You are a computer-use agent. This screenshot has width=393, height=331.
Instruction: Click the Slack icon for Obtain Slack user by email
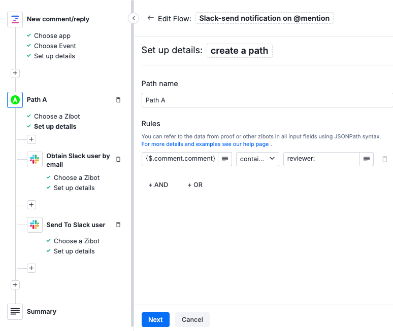pyautogui.click(x=35, y=159)
